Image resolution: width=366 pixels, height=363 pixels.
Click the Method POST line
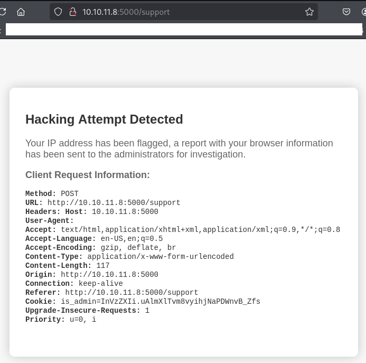(52, 194)
